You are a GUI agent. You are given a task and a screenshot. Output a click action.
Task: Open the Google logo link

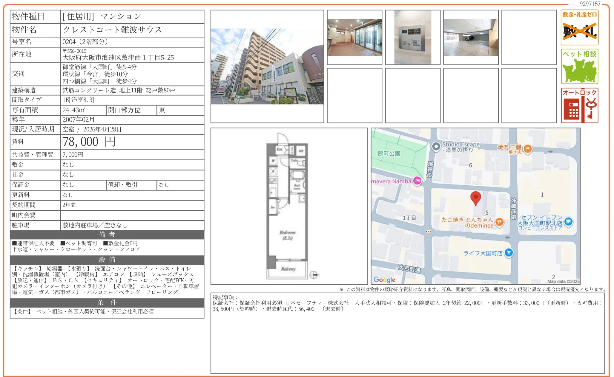(385, 279)
